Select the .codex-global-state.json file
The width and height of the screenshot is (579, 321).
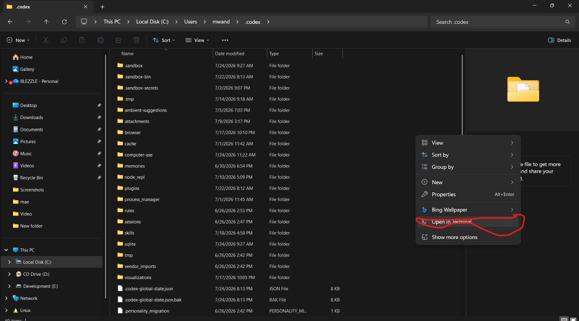tap(230, 288)
